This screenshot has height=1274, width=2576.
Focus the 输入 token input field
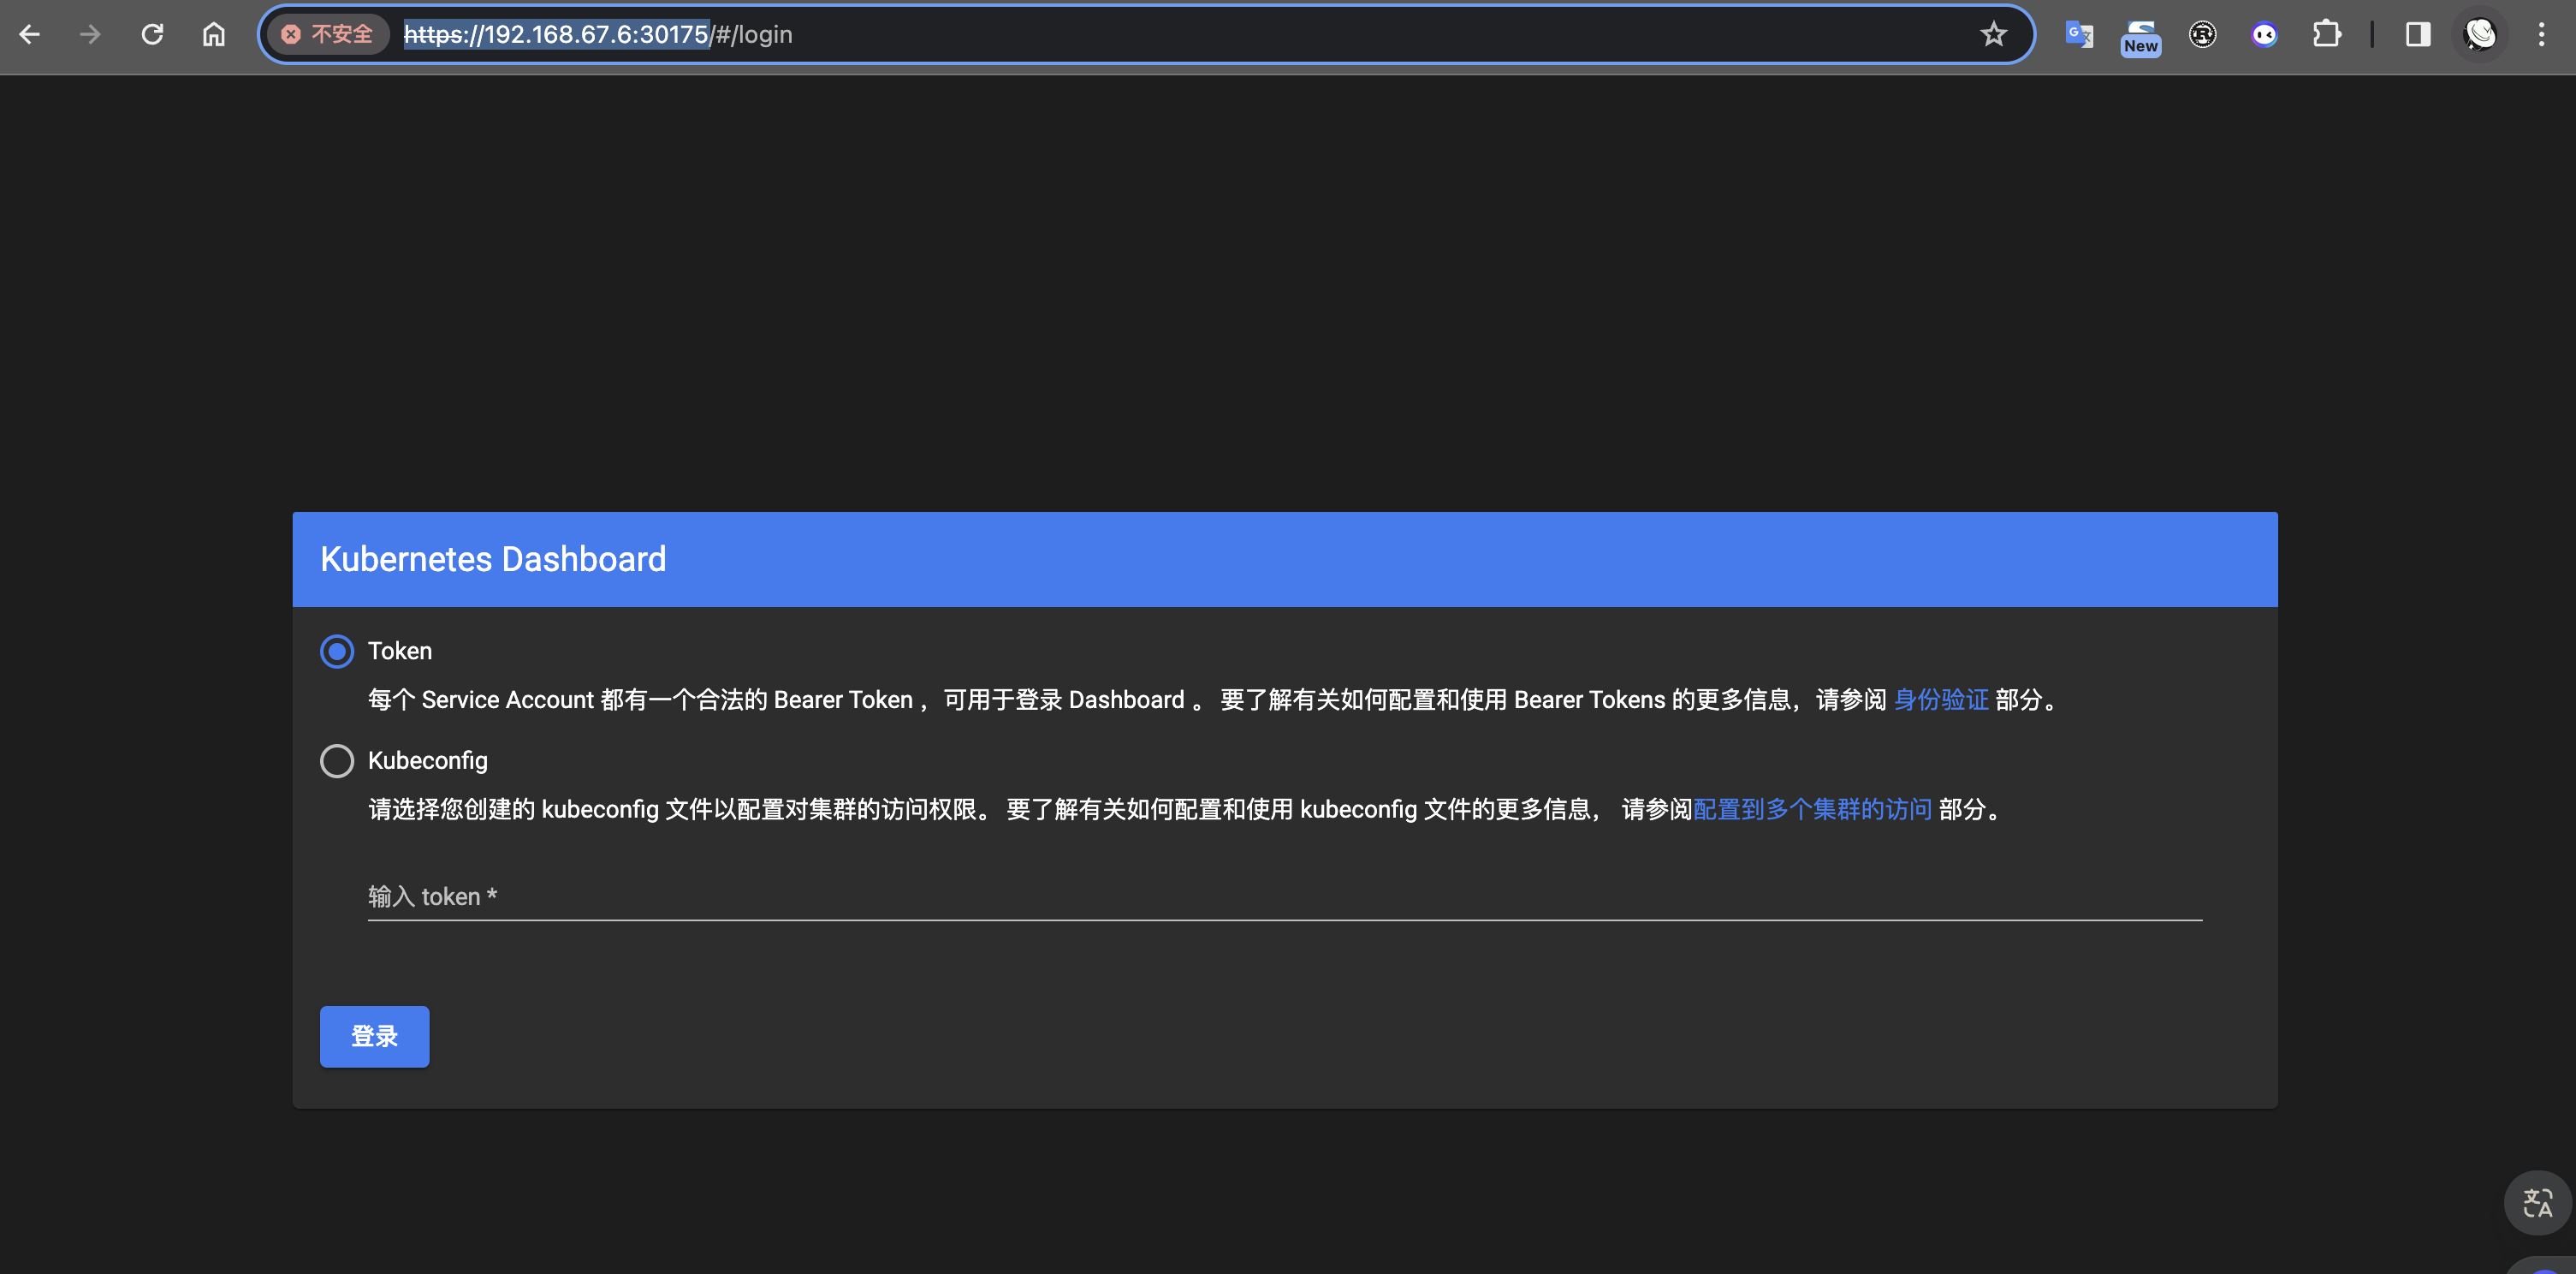click(1284, 896)
